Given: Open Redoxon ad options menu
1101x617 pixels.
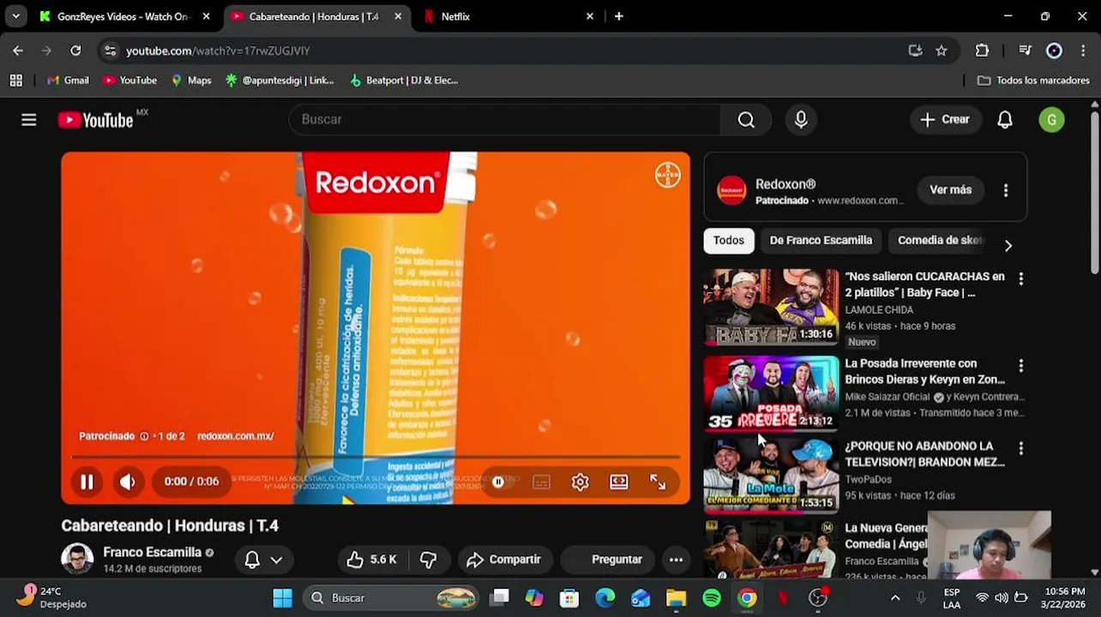Looking at the screenshot, I should tap(1006, 190).
